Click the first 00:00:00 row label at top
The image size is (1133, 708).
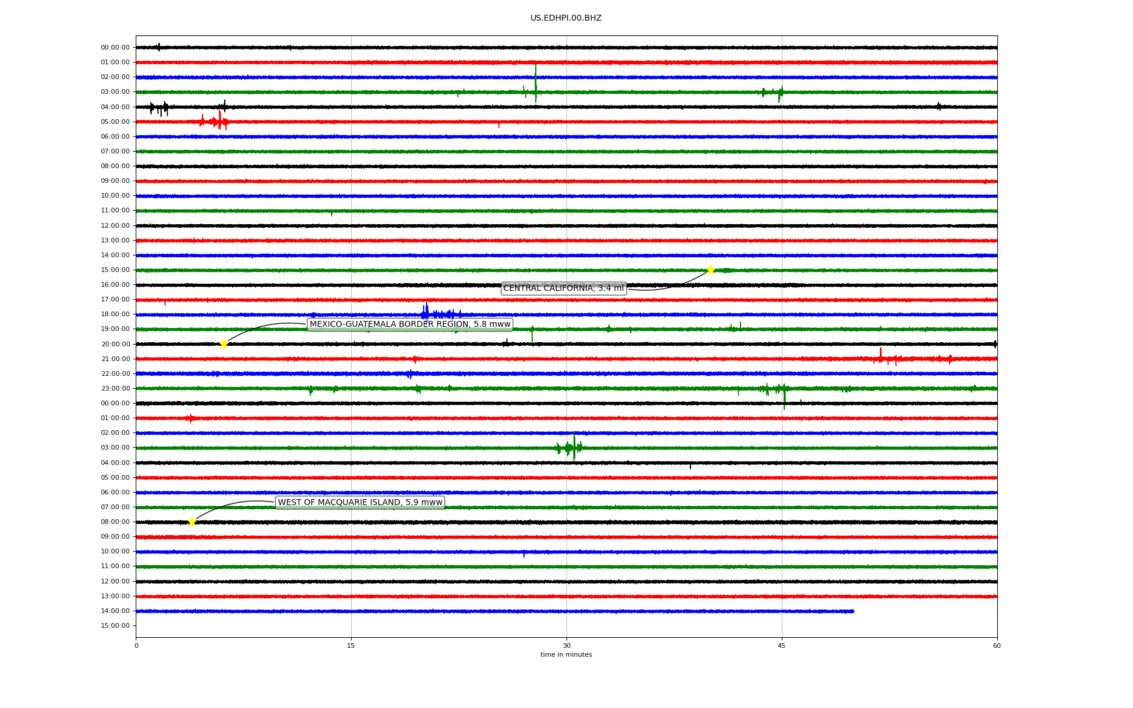click(115, 48)
